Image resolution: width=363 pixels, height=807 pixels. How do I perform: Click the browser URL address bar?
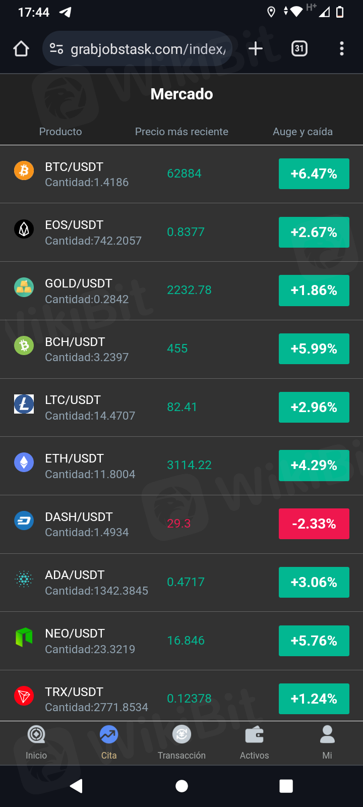click(146, 49)
